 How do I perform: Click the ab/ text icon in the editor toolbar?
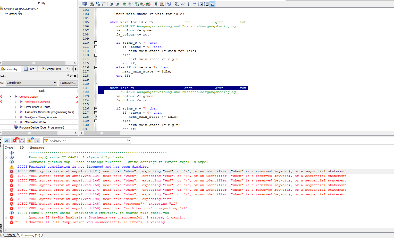point(182,4)
